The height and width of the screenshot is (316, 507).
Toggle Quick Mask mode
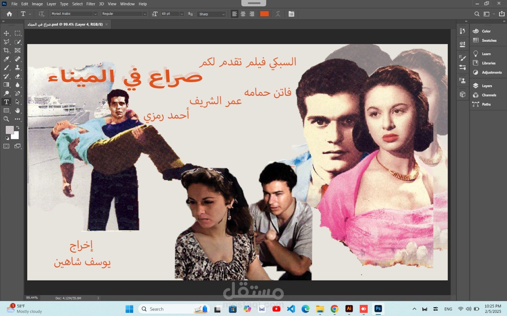coord(6,146)
